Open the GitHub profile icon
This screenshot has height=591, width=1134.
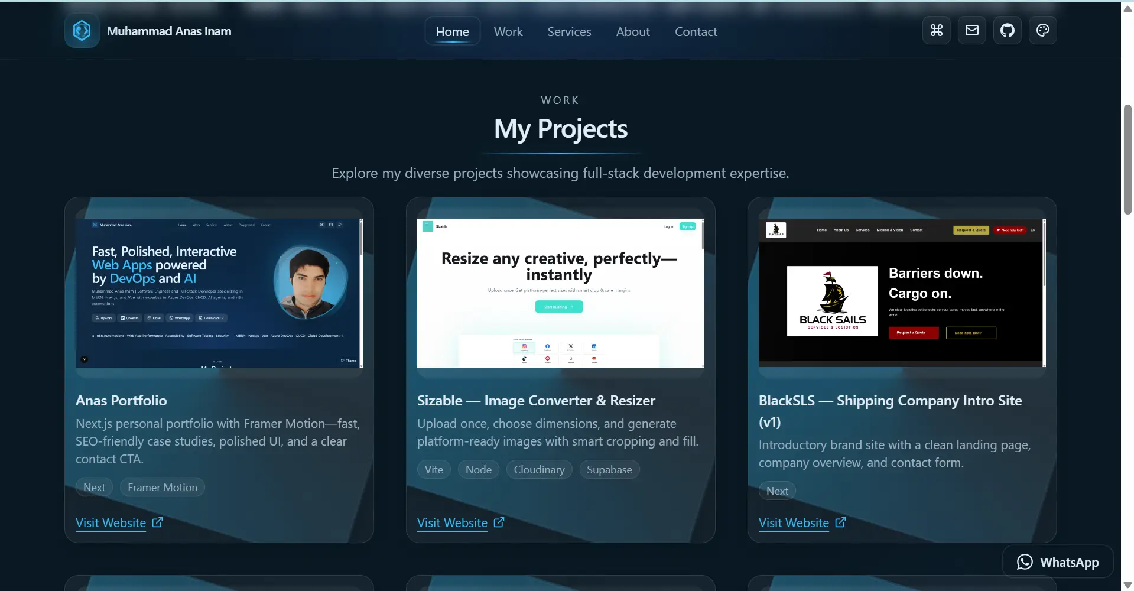click(x=1007, y=30)
